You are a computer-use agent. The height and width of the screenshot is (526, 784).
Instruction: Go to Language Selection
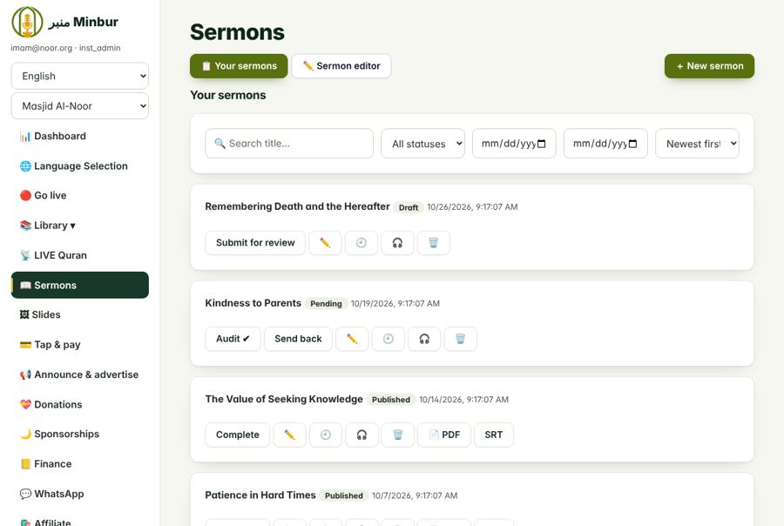80,166
